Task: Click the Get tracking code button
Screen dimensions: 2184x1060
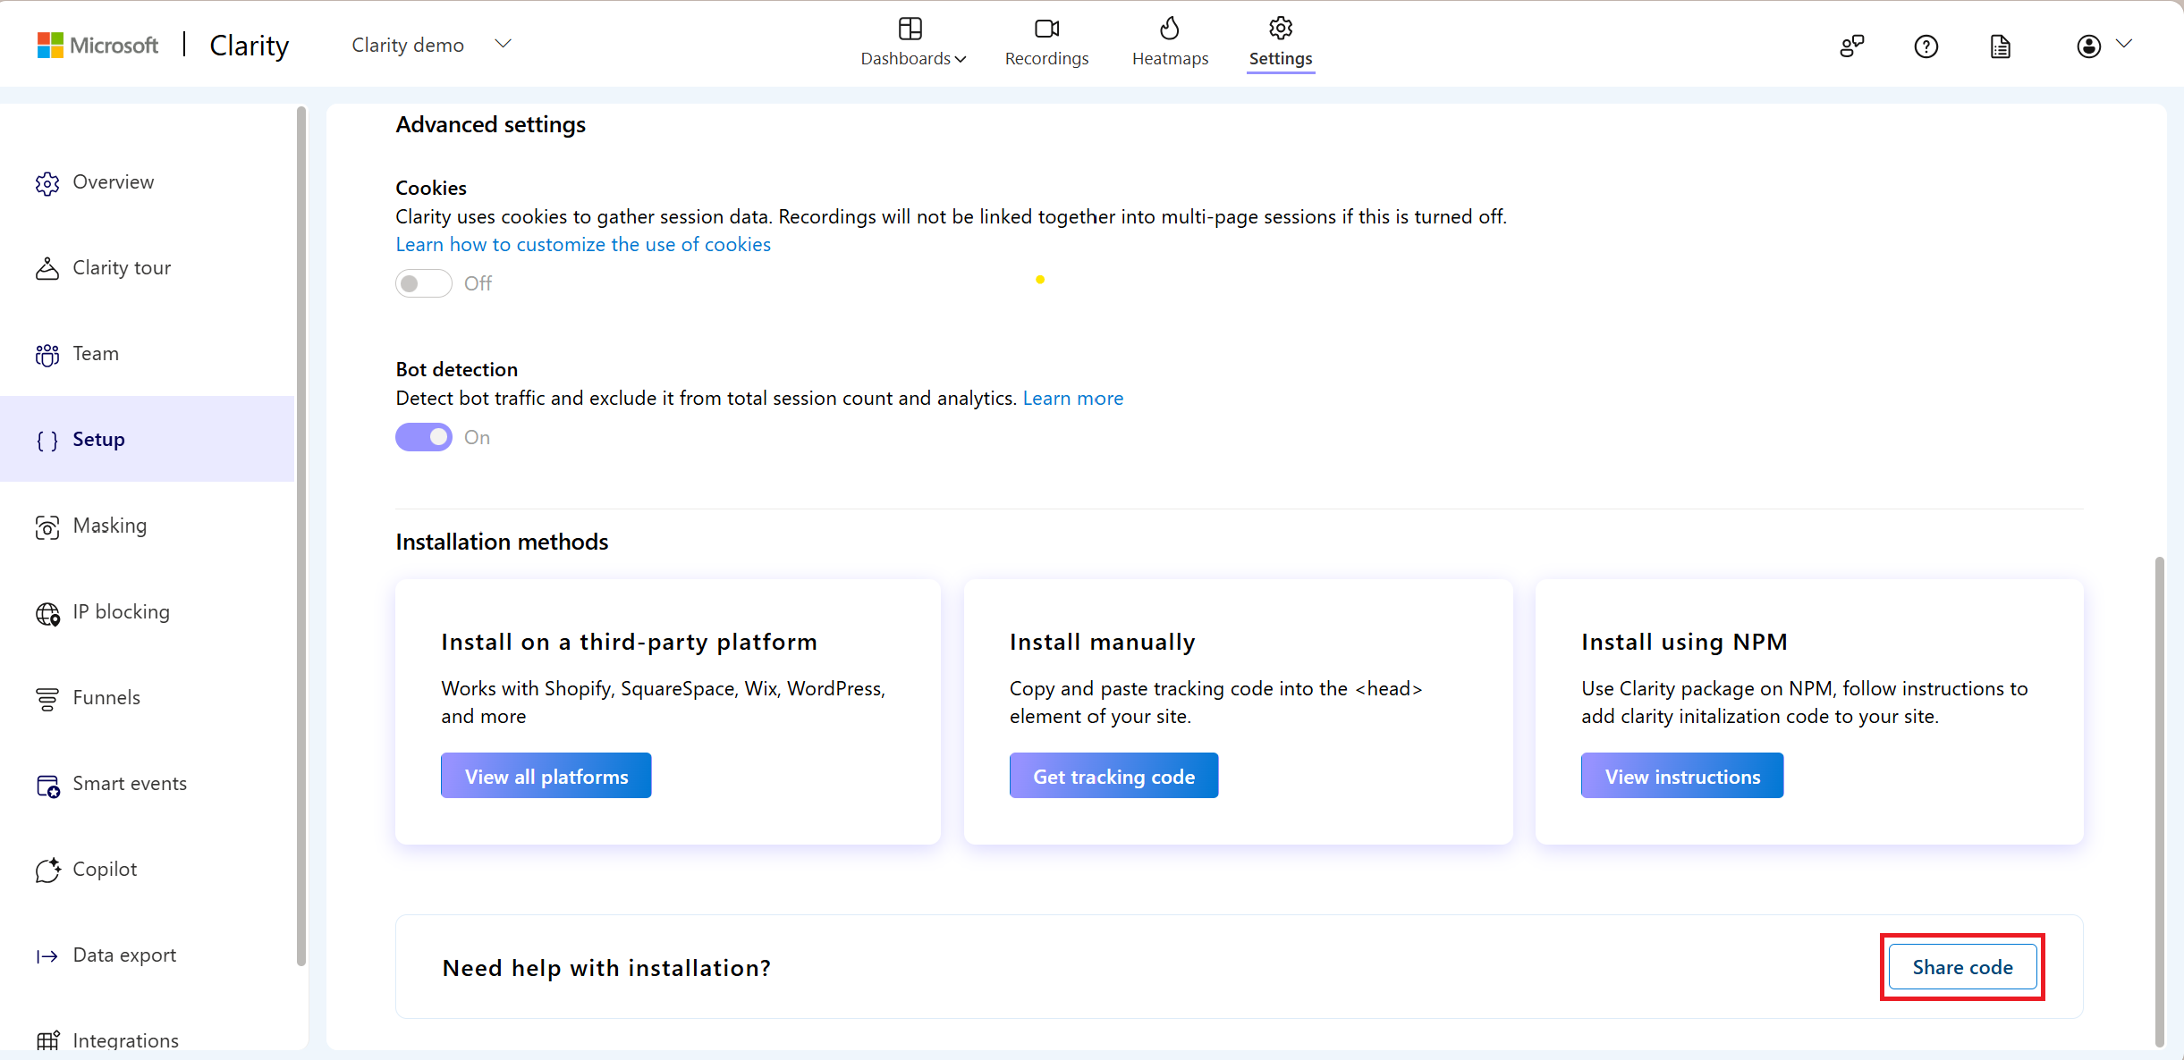Action: [x=1113, y=775]
